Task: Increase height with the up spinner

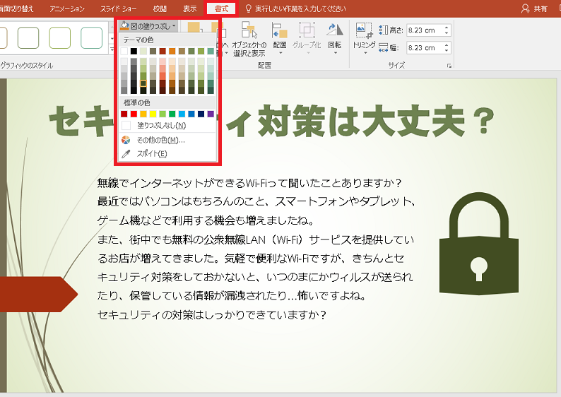Action: click(447, 27)
